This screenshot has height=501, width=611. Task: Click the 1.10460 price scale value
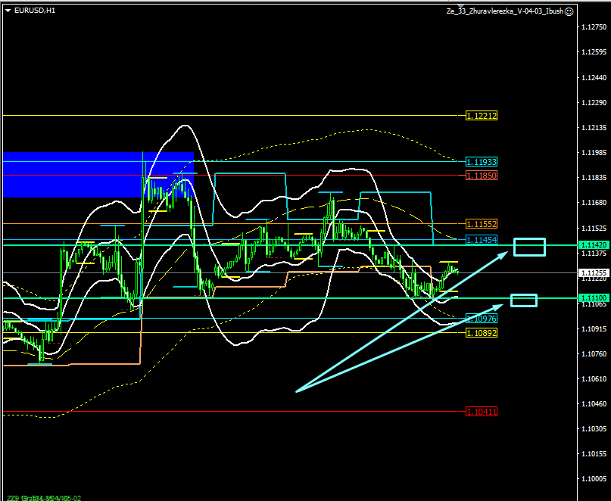click(x=594, y=404)
